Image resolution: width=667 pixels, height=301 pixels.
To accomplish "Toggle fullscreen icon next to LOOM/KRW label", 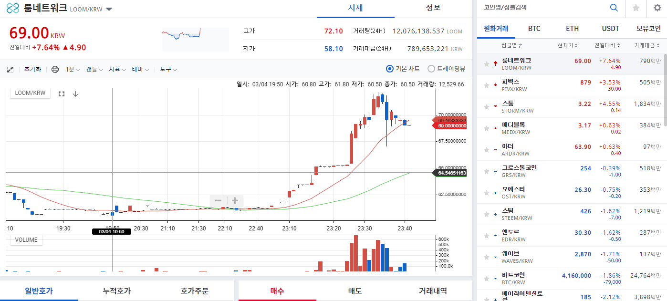I will [61, 93].
